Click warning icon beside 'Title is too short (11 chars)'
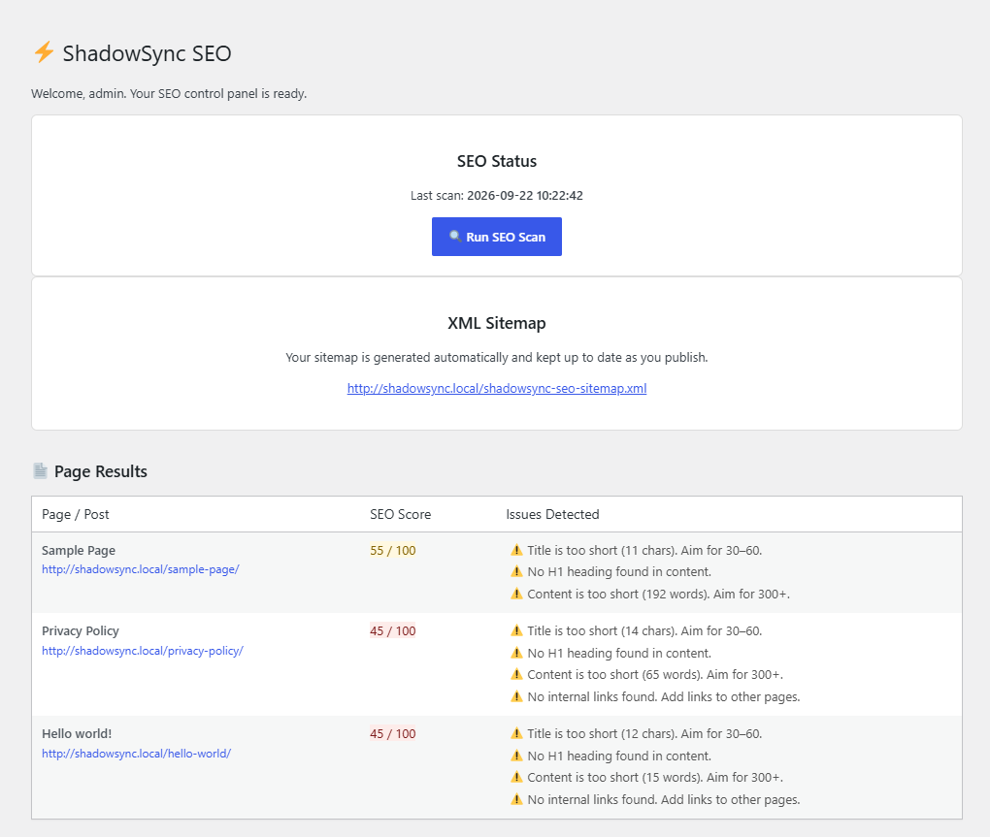 [x=516, y=550]
